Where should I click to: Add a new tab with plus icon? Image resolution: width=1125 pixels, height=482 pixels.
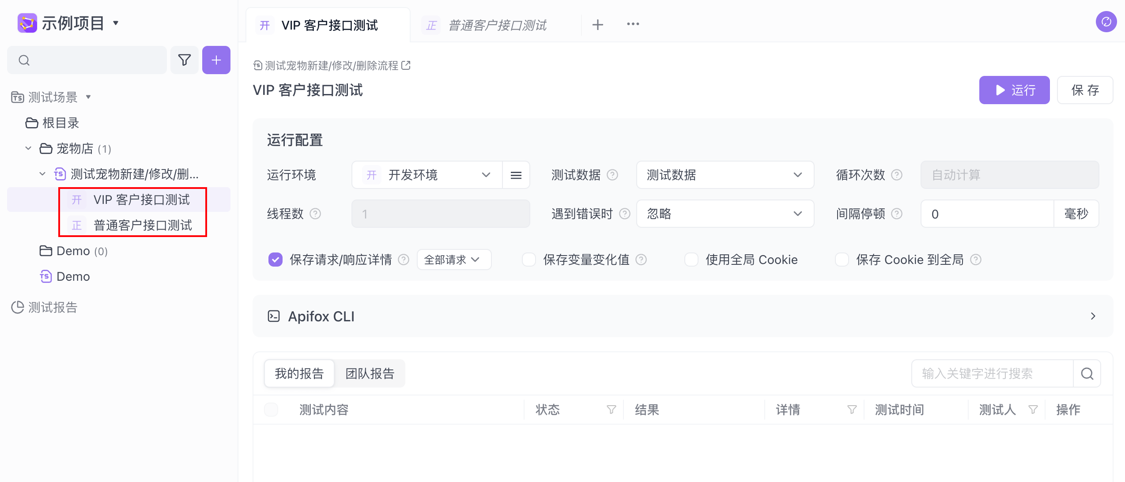[x=597, y=25]
